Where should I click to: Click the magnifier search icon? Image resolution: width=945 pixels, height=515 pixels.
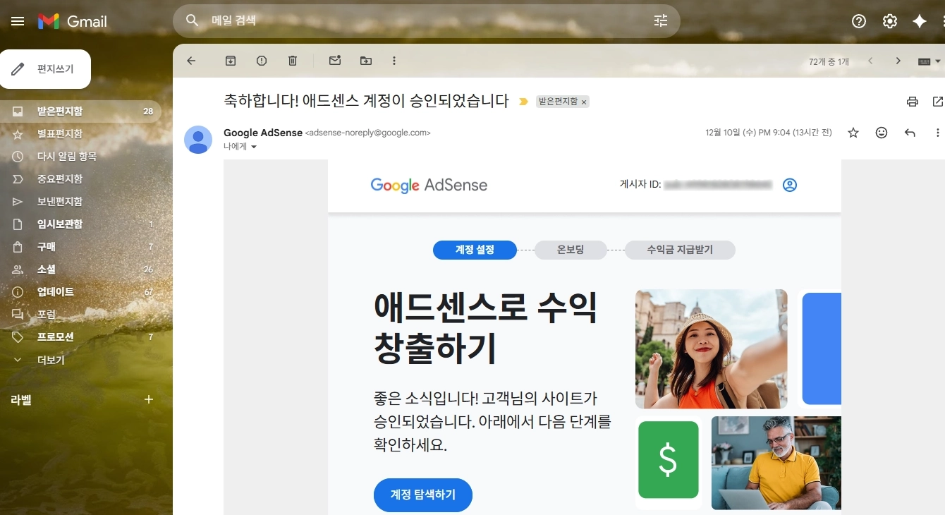(x=192, y=20)
